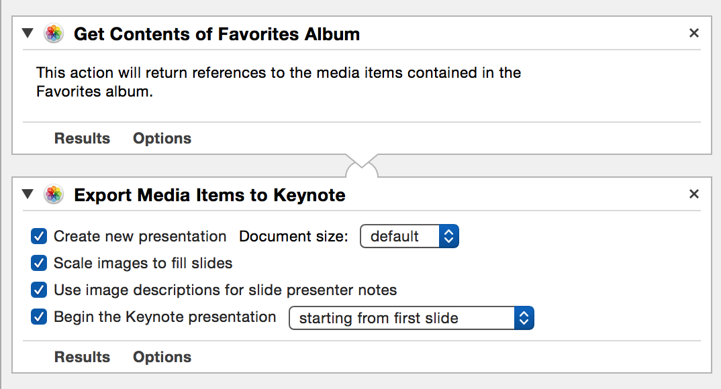Image resolution: width=721 pixels, height=389 pixels.
Task: Open Options for Export Media Items to Keynote
Action: (162, 357)
